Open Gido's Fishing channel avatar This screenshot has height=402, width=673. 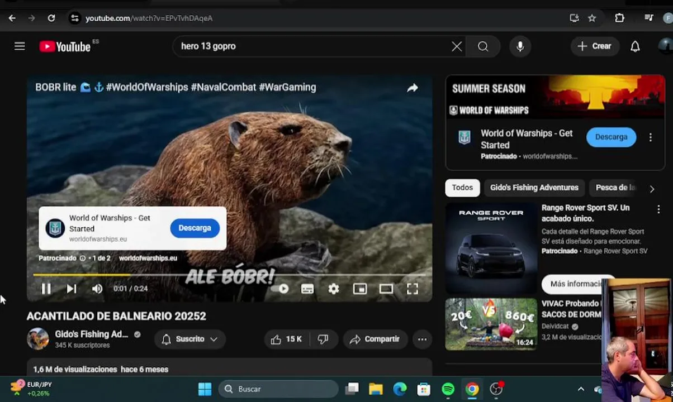point(38,339)
